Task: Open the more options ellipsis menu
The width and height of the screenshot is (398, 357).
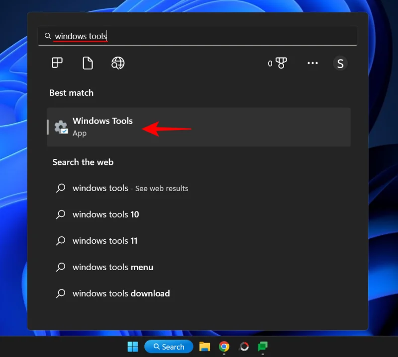Action: pyautogui.click(x=312, y=63)
